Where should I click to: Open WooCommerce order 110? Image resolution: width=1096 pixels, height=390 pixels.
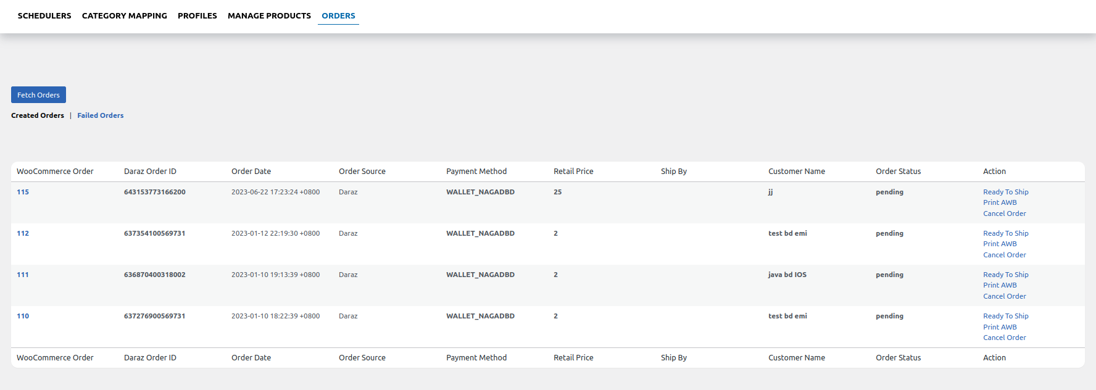(23, 316)
